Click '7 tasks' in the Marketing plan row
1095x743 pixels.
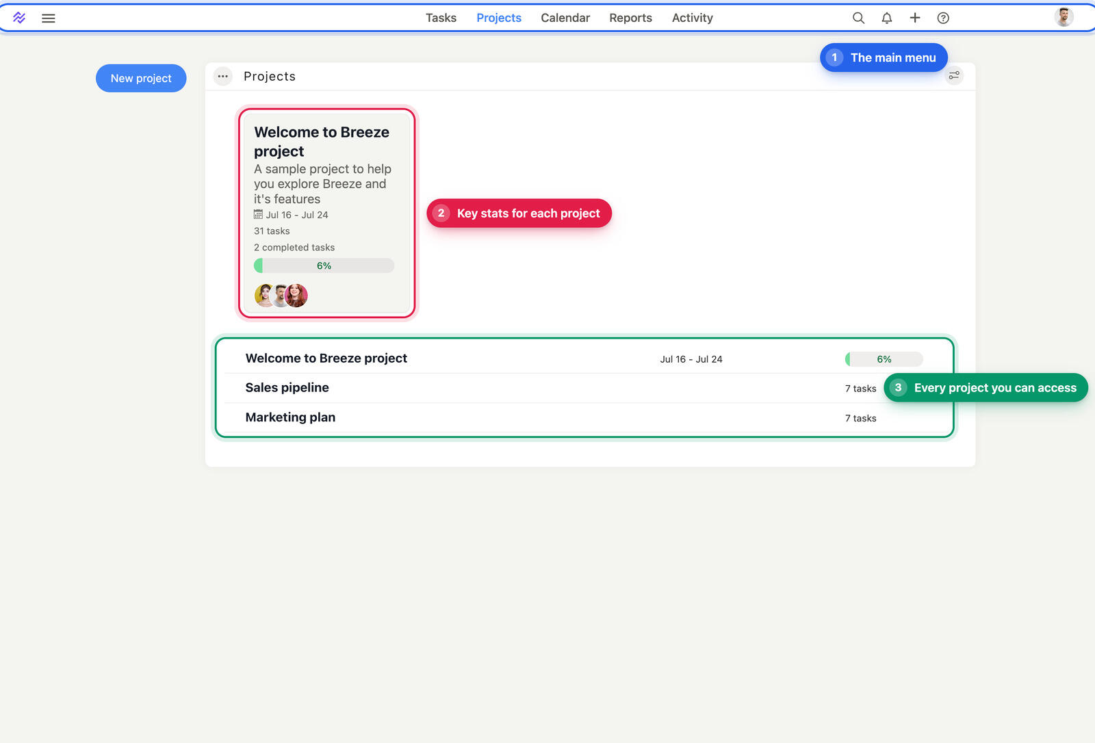(x=860, y=418)
